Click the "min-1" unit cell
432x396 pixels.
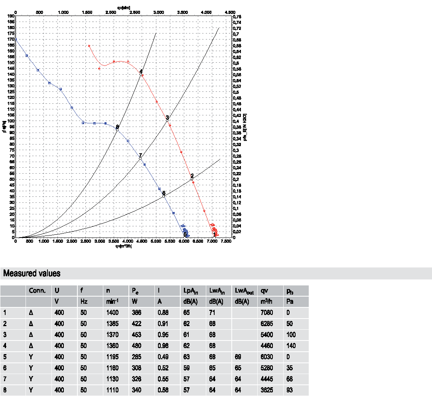pyautogui.click(x=112, y=301)
